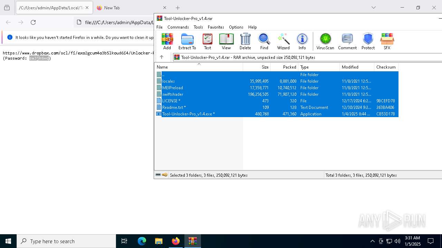Click WinRAR taskbar icon
Viewport: 442px width, 248px height.
(193, 241)
